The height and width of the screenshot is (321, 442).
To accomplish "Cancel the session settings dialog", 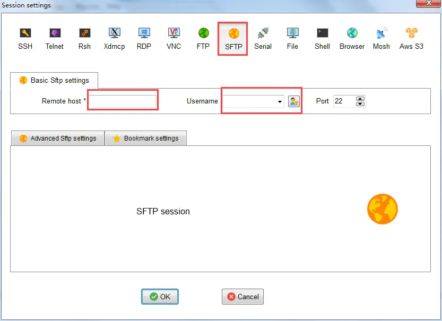I will pyautogui.click(x=242, y=297).
